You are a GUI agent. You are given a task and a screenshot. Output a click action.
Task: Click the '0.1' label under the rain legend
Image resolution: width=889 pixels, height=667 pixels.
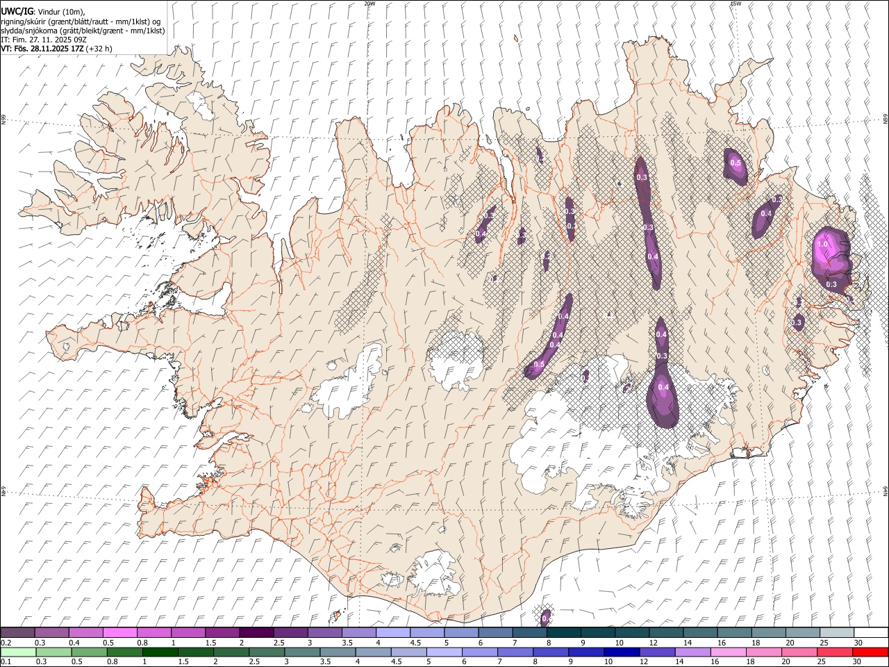click(x=6, y=662)
